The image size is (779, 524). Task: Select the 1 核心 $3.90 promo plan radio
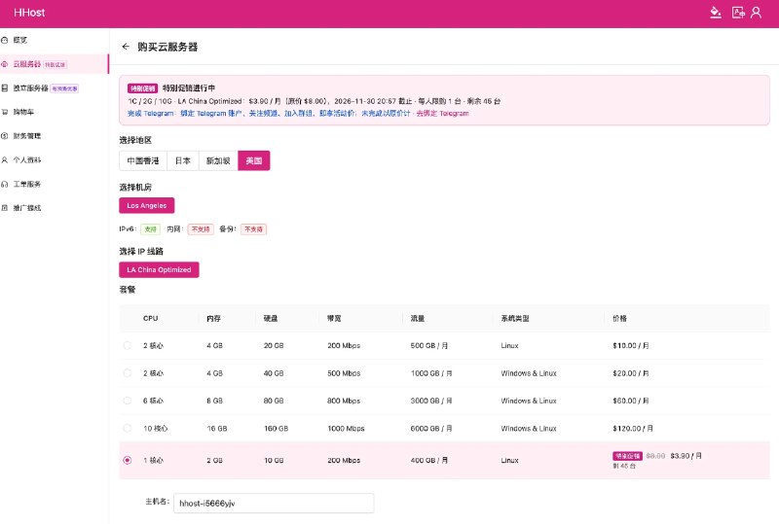point(128,460)
